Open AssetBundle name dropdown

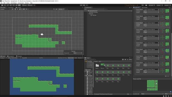coord(152,94)
